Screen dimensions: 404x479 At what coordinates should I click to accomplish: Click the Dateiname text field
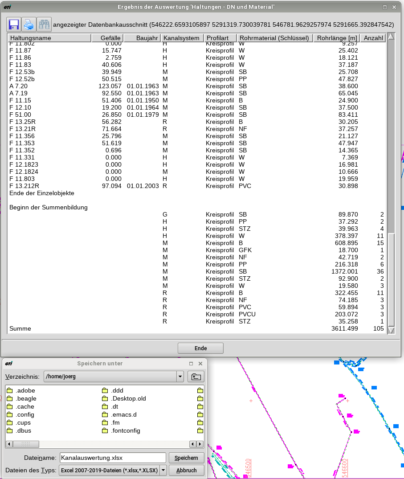click(112, 458)
